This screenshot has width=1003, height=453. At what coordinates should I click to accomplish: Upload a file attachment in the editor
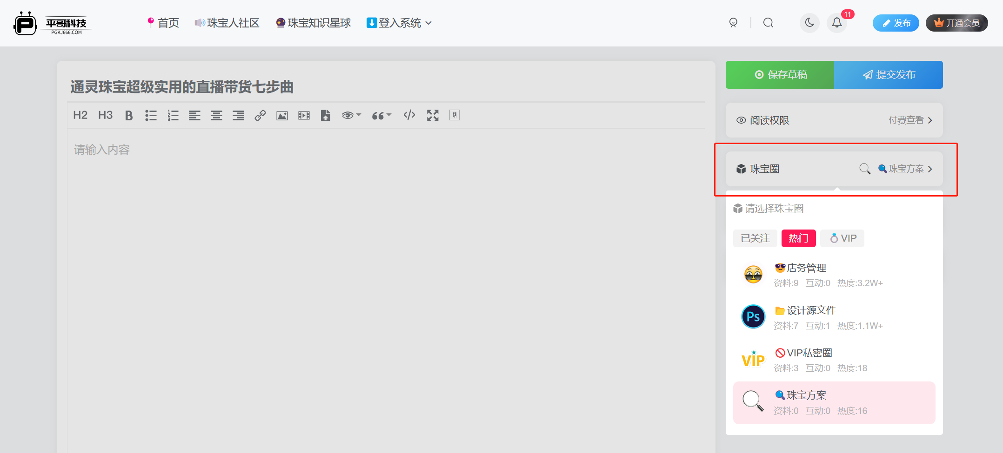click(326, 115)
